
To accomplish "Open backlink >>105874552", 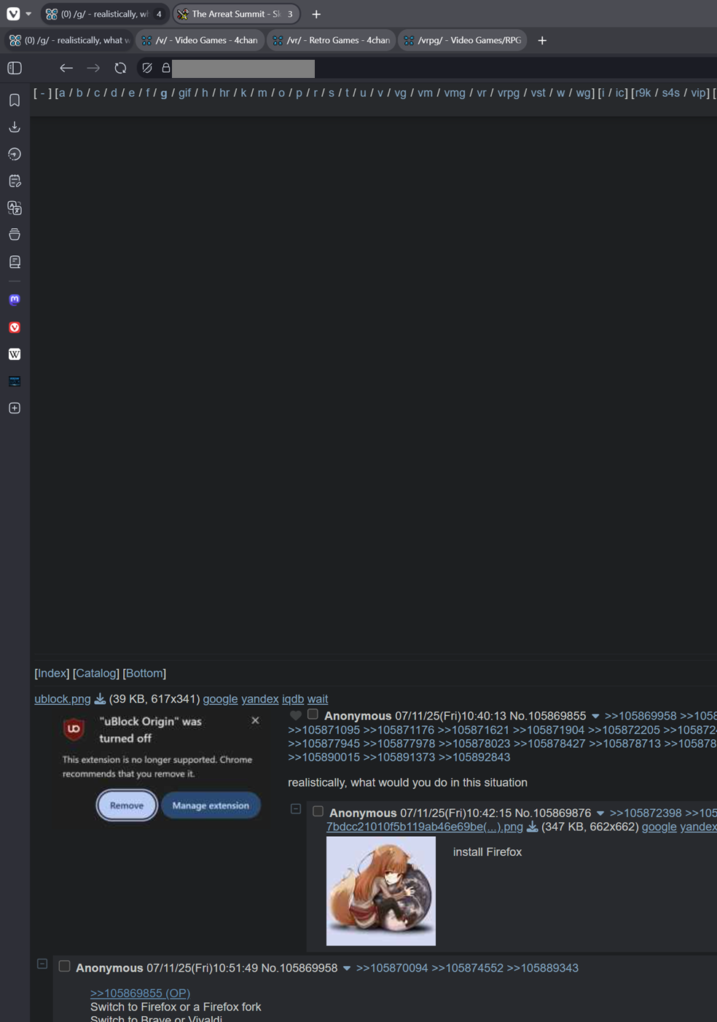I will pos(467,968).
